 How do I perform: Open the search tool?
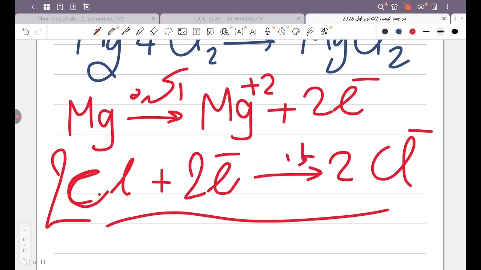[x=381, y=7]
